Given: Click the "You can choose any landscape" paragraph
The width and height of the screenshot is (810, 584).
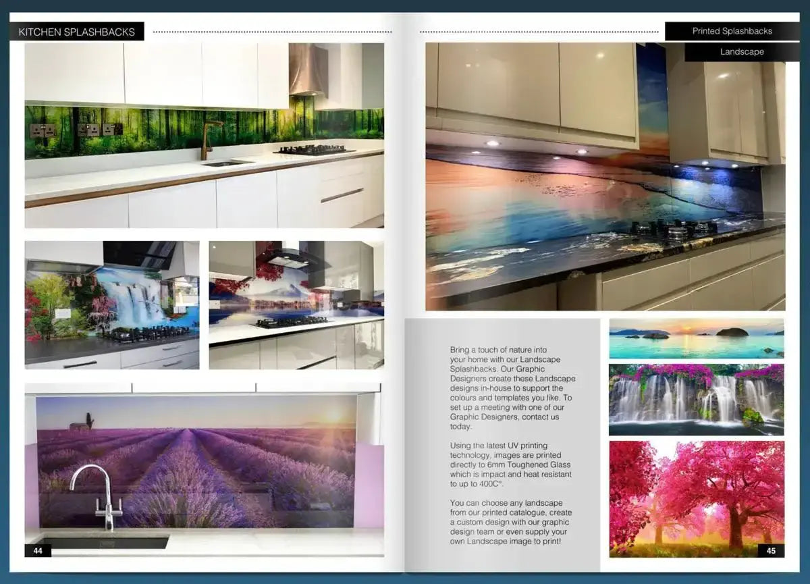Looking at the screenshot, I should pyautogui.click(x=511, y=522).
